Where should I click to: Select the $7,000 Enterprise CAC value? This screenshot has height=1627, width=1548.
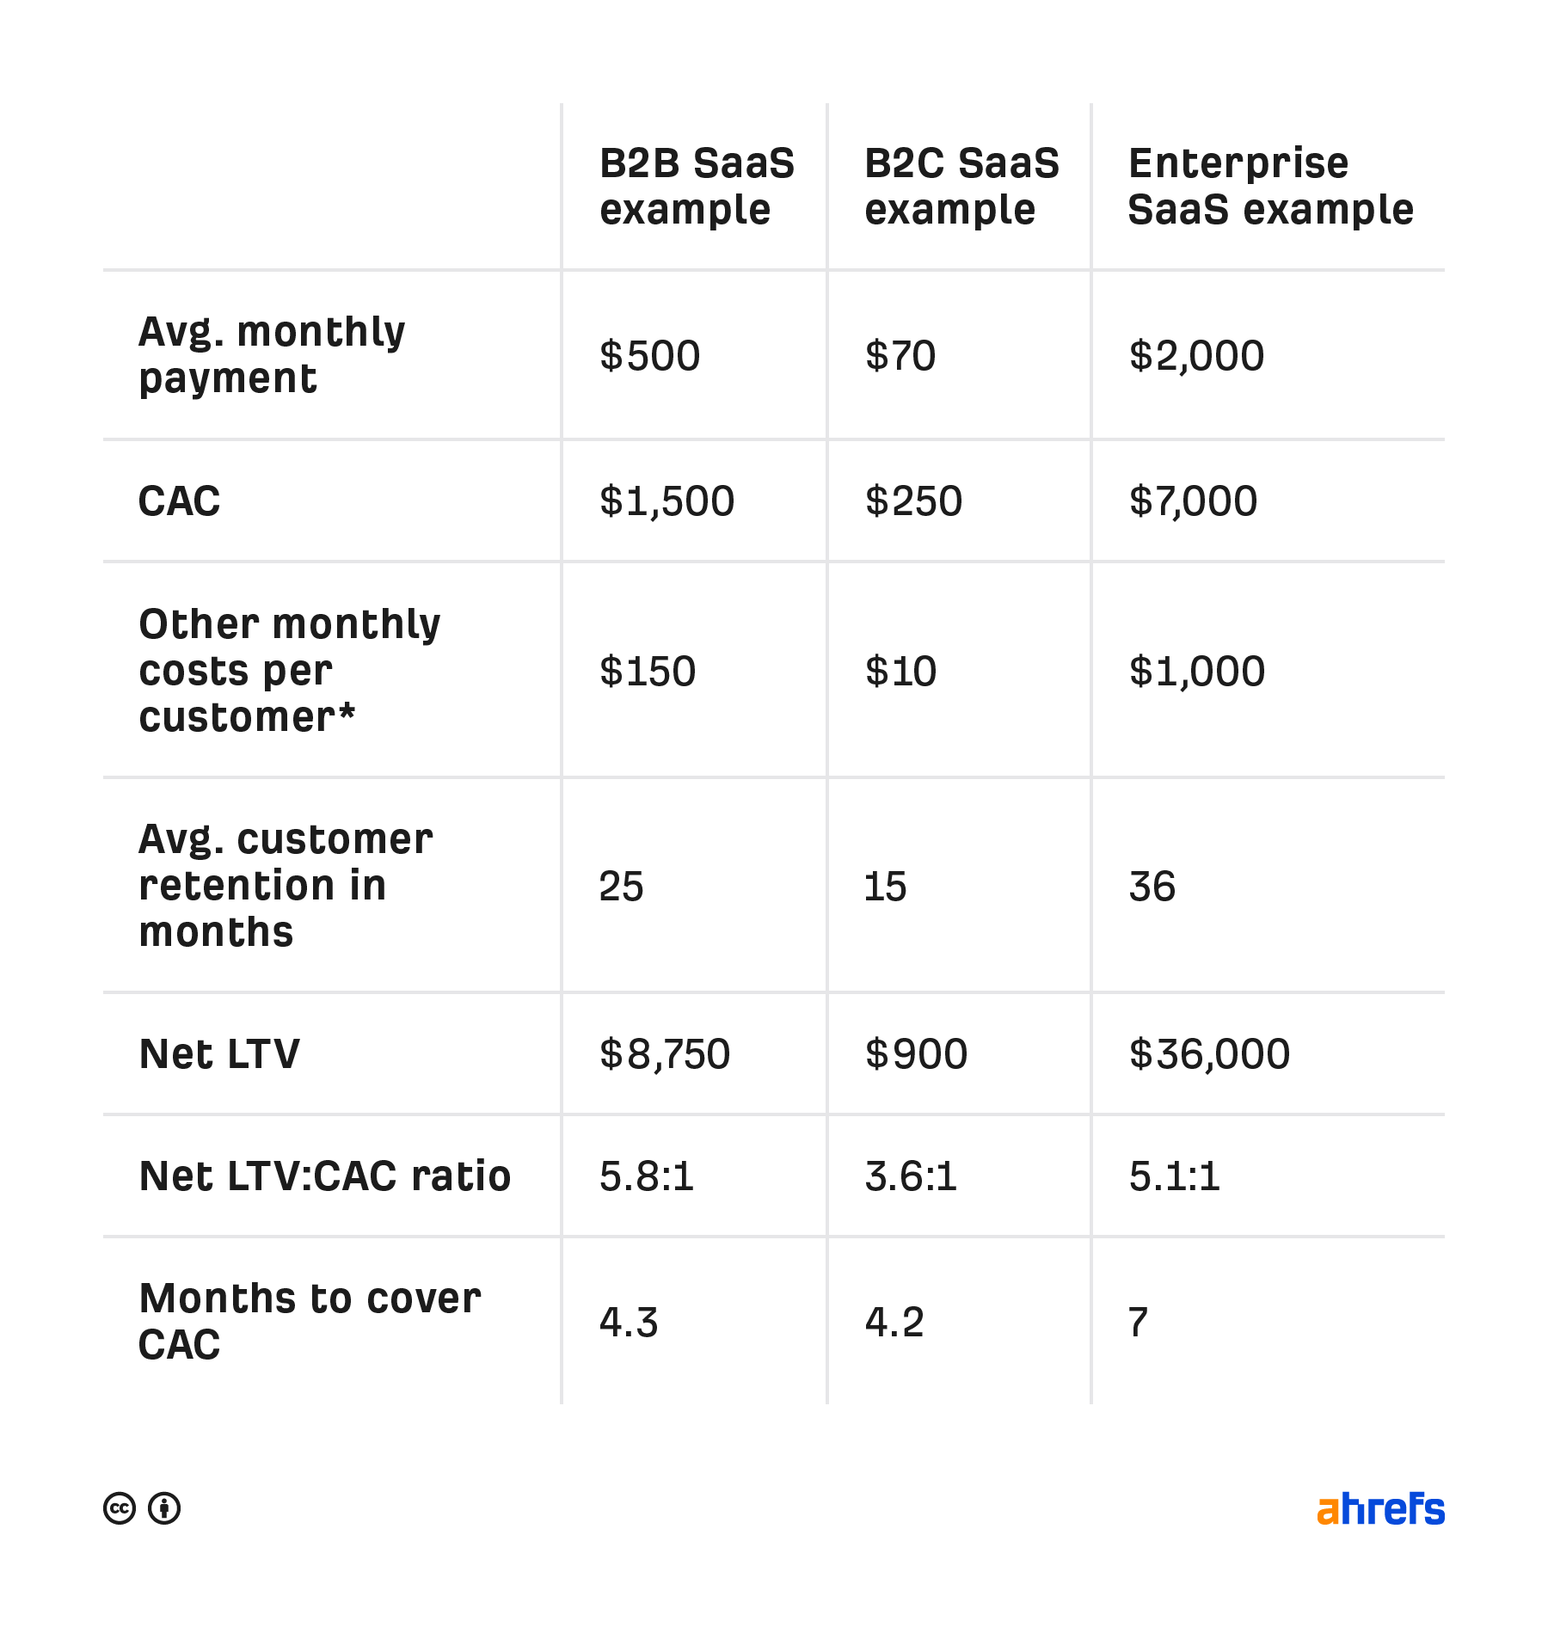1193,501
